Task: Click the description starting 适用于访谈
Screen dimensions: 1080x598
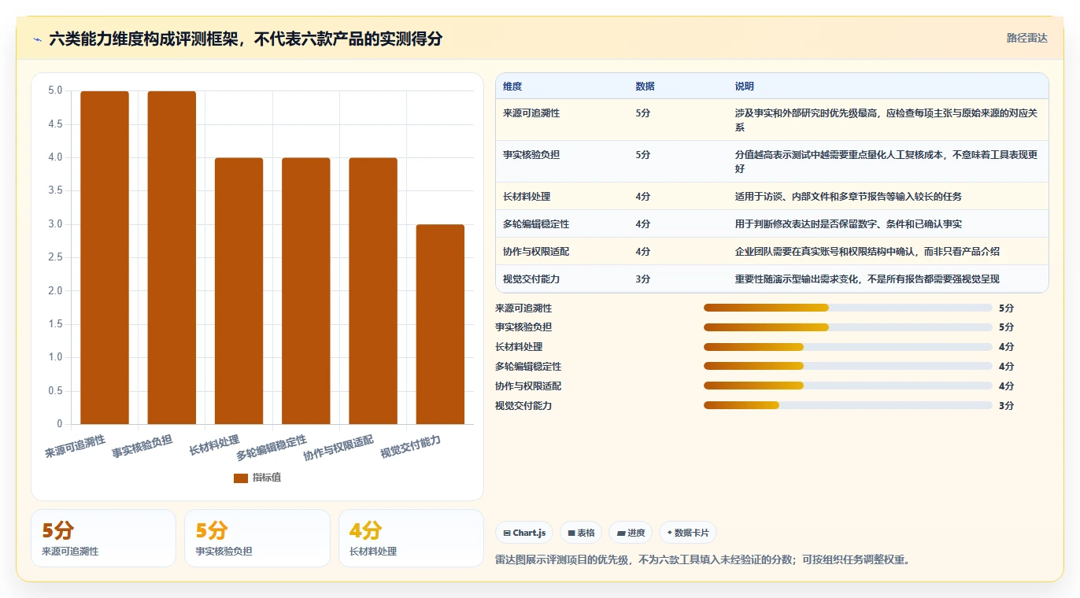Action: coord(849,197)
